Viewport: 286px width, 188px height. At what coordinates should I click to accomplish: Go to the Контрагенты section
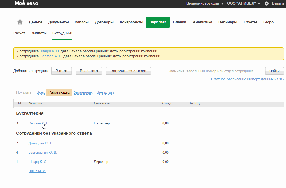(131, 22)
